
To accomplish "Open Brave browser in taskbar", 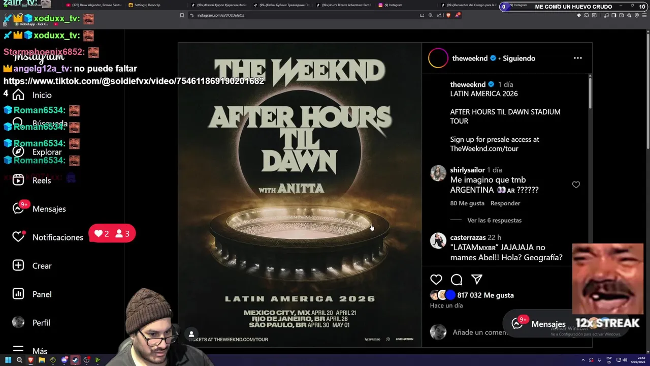I will coord(30,360).
